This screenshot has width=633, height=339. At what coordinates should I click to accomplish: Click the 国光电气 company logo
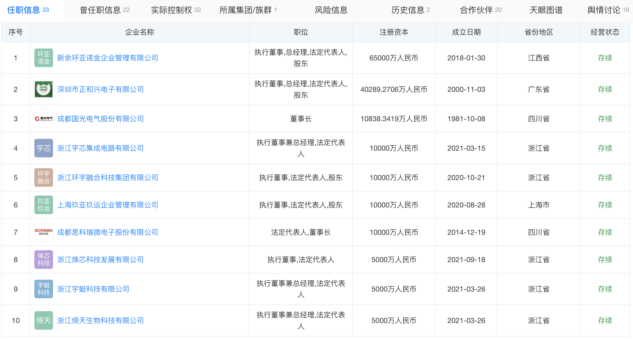point(43,119)
